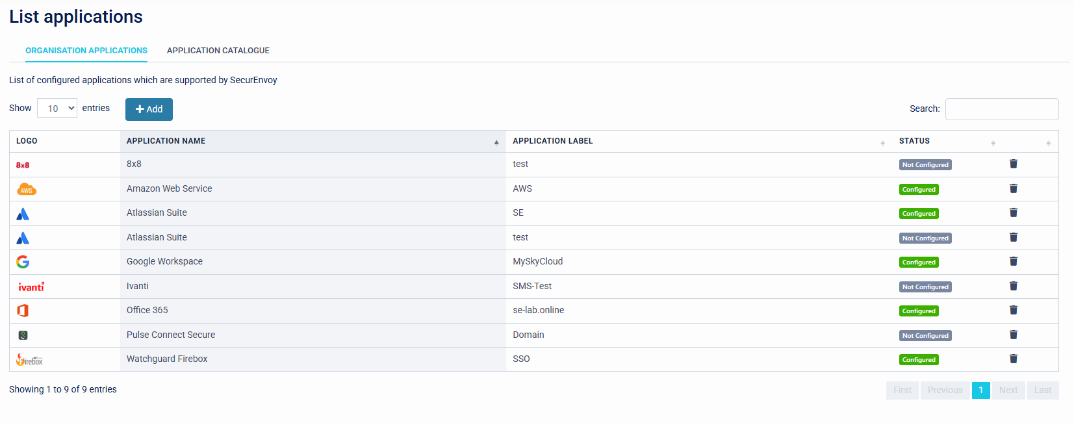Click Configured badge for Office 365
This screenshot has height=423, width=1074.
[x=919, y=311]
